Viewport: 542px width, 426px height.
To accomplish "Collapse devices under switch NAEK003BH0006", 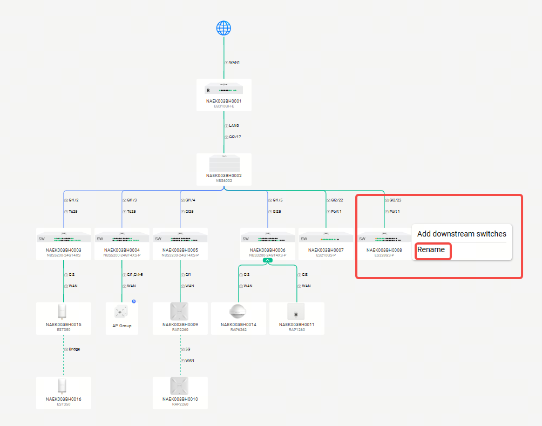I will (268, 260).
